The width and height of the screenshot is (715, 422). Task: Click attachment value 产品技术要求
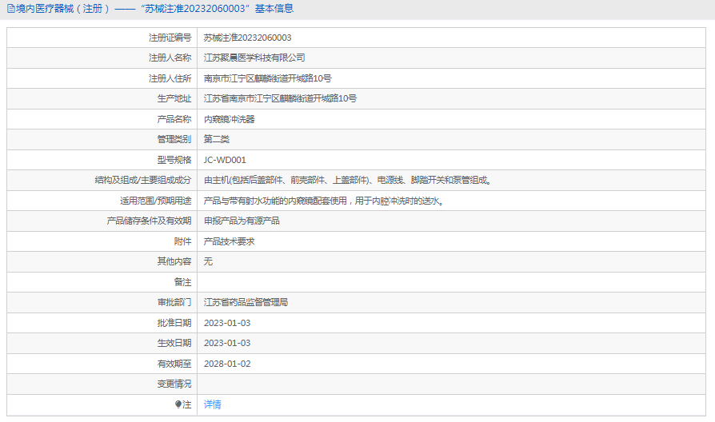point(229,241)
